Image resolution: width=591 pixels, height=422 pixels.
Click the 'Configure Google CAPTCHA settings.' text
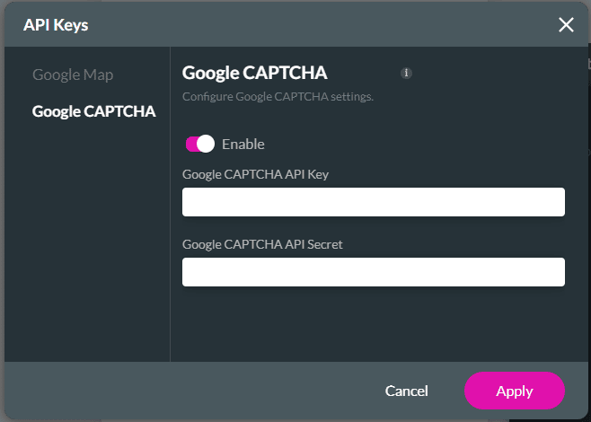point(278,97)
